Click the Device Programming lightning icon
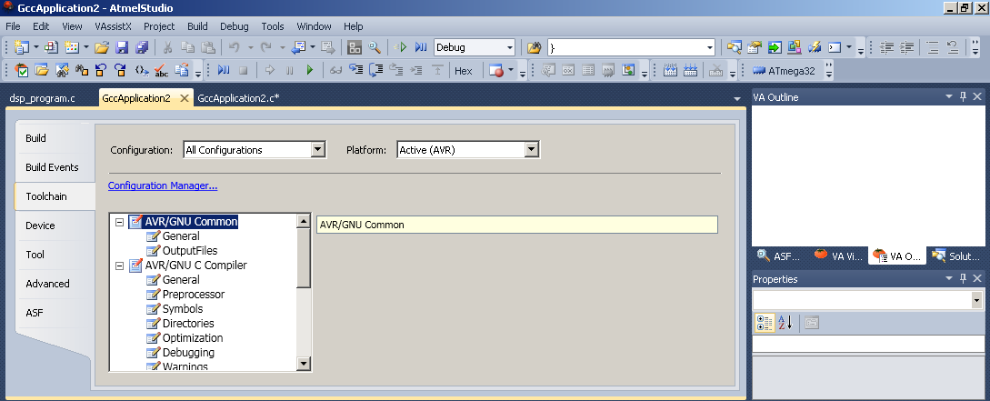The height and width of the screenshot is (401, 990). tap(815, 47)
